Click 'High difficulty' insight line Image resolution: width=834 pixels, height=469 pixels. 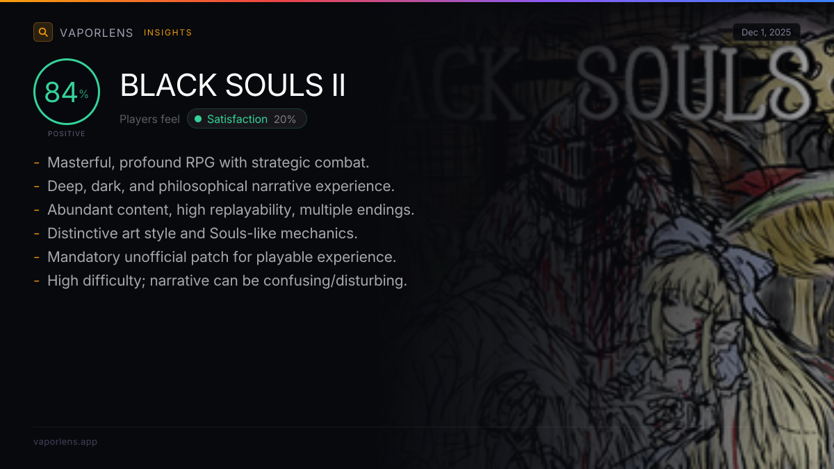[227, 281]
